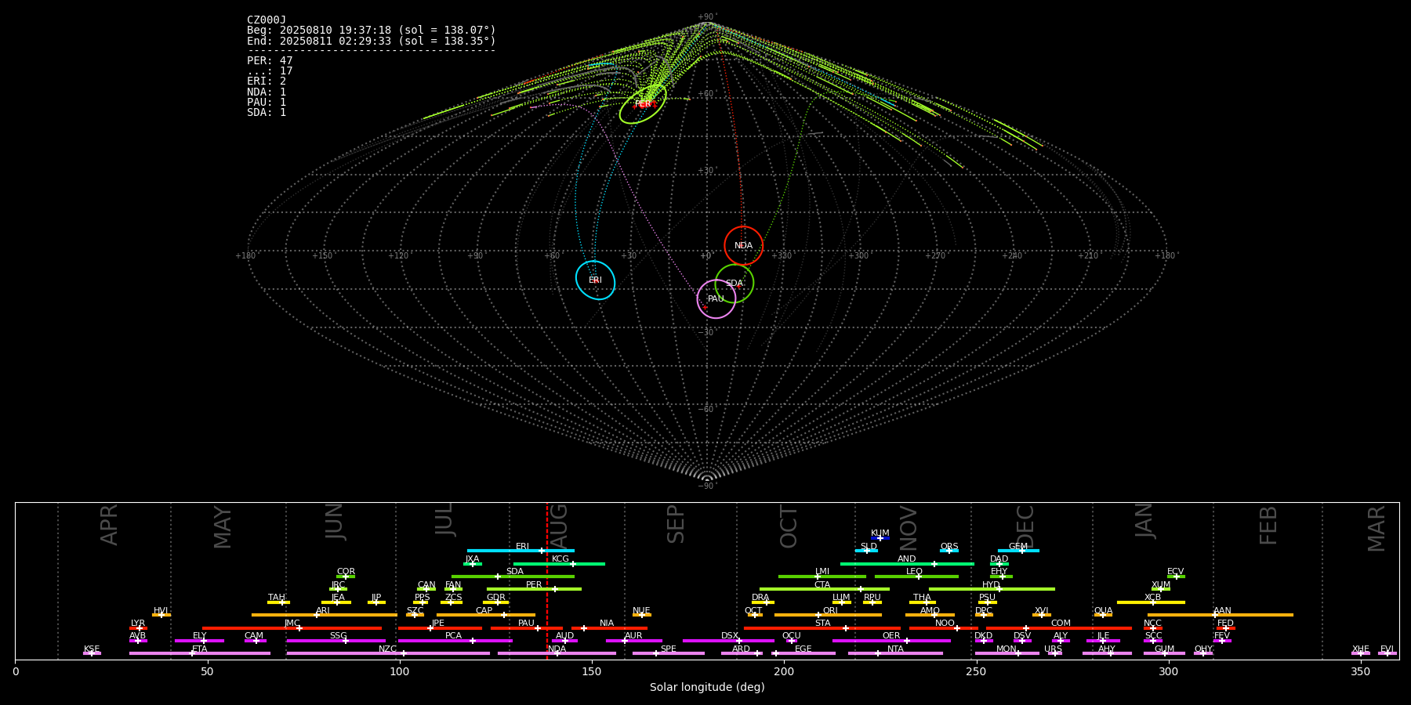Click the pink SPE shower bar
Image resolution: width=1411 pixels, height=705 pixels.
[x=668, y=653]
